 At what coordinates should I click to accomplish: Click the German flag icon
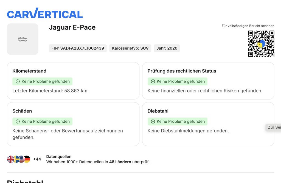(27, 159)
